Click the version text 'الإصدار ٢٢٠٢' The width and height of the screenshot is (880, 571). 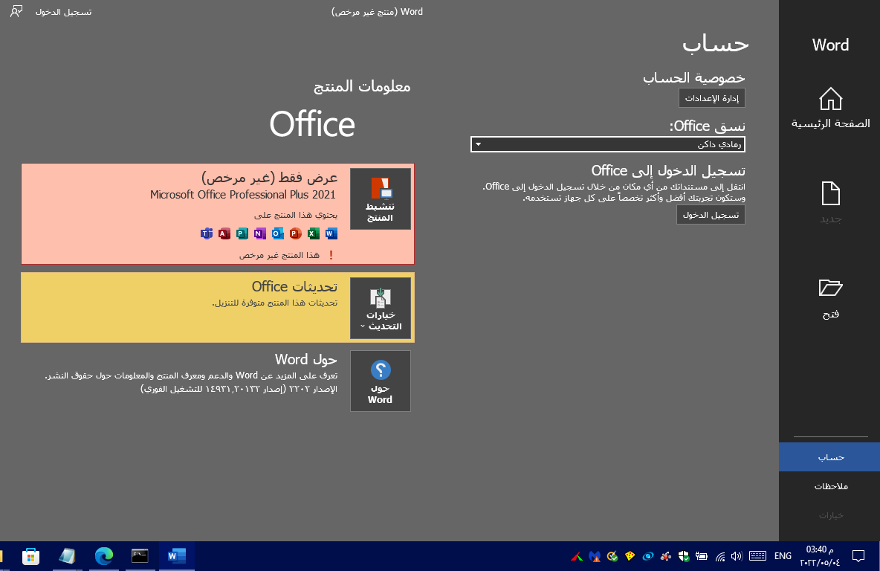point(313,389)
